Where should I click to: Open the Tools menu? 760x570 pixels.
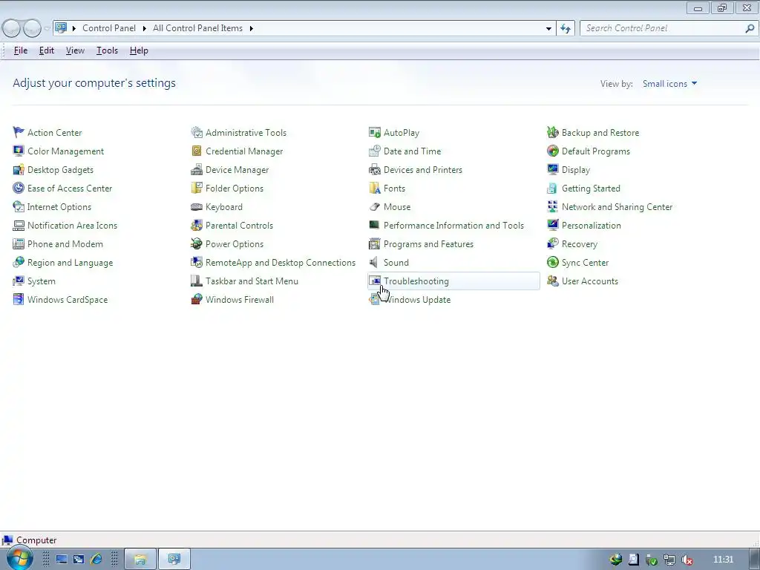107,50
